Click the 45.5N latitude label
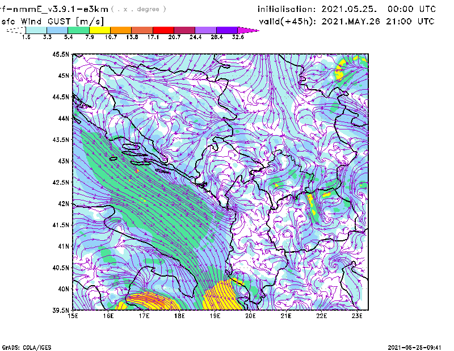Viewport: 454px width, 351px height. tap(61, 54)
